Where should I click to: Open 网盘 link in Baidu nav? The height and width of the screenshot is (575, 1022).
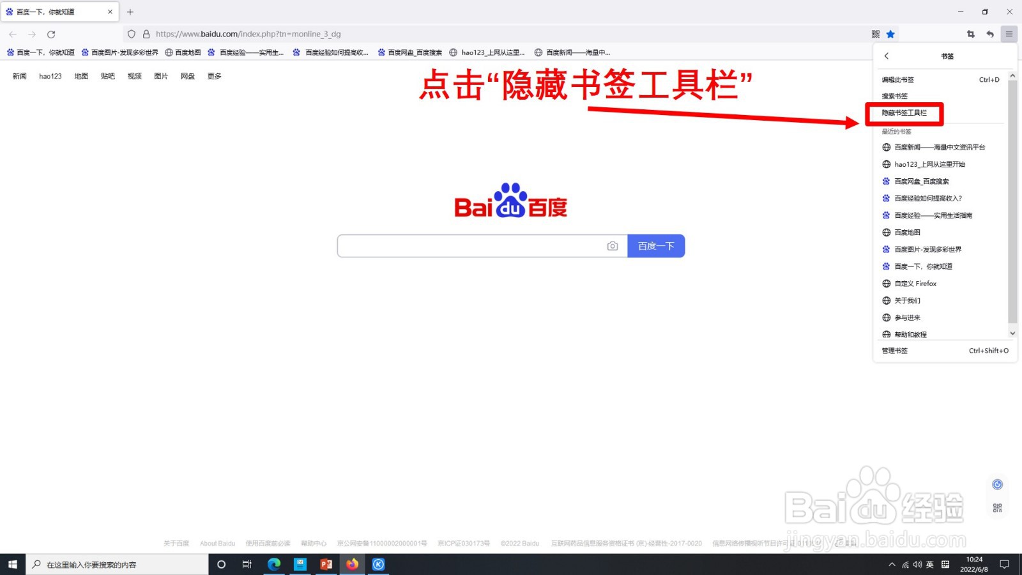(x=188, y=76)
